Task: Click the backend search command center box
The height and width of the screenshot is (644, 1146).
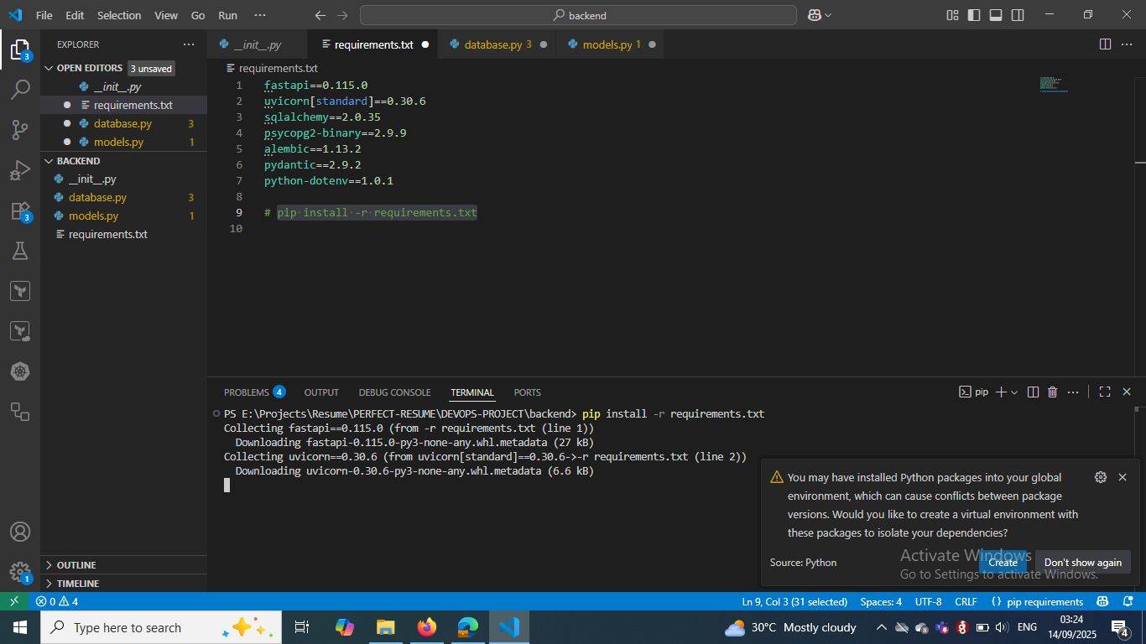Action: pos(578,15)
